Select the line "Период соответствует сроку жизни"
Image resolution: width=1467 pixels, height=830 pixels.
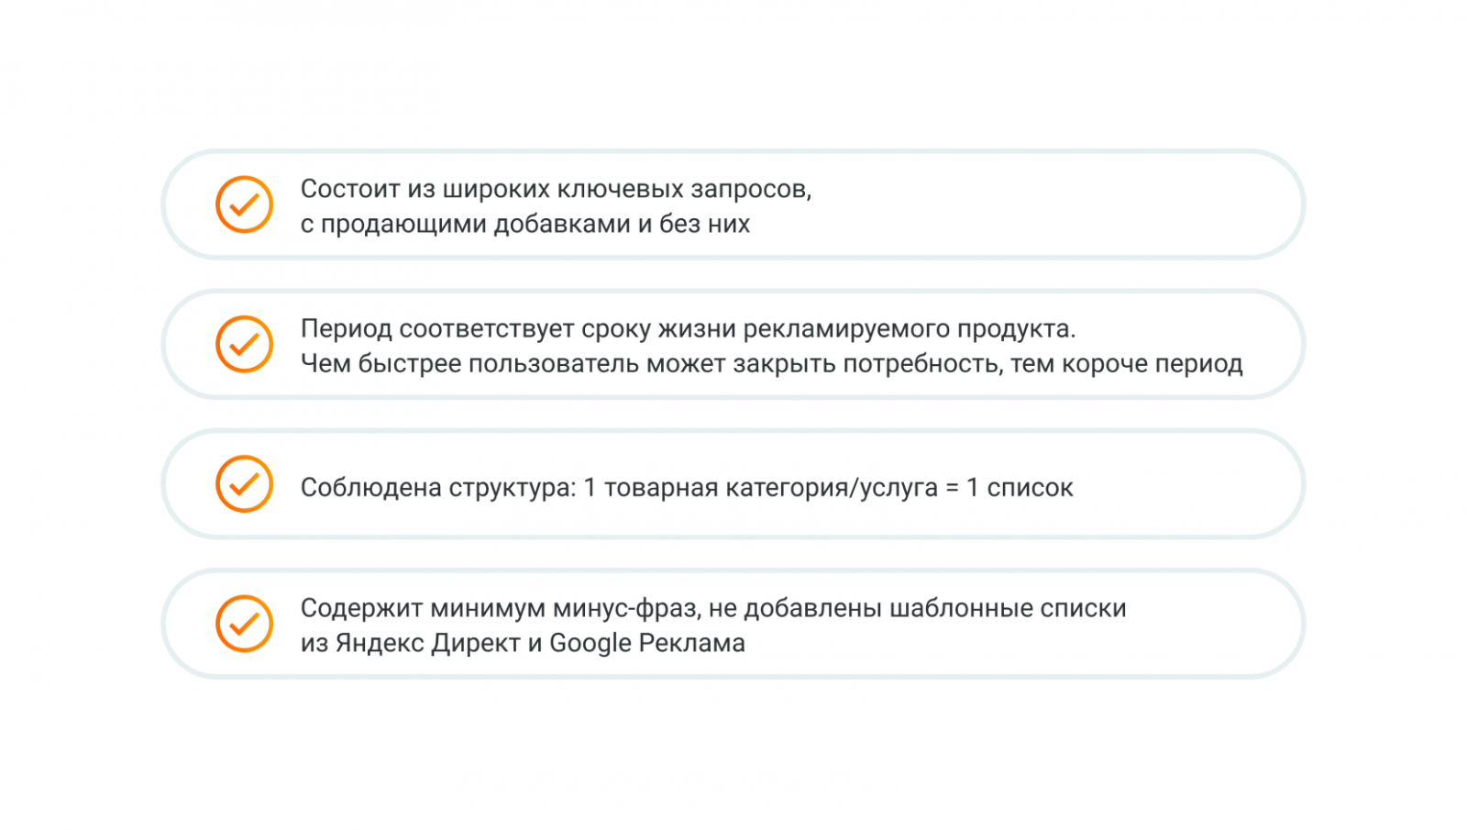coord(688,328)
